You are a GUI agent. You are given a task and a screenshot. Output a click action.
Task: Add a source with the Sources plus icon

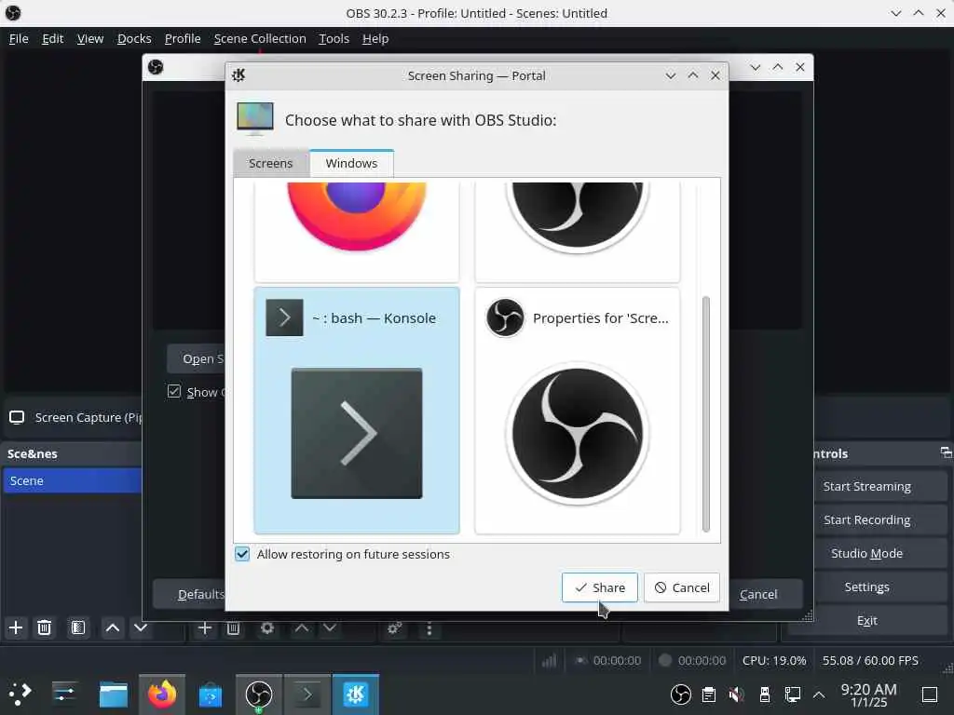pos(205,628)
